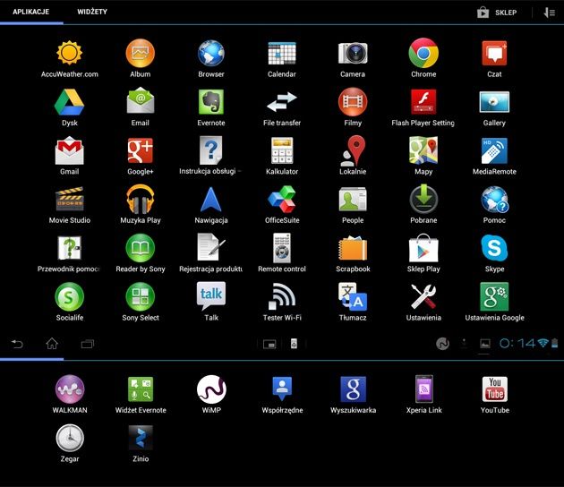Open Tester Wi-Fi
564x487 pixels.
pos(282,297)
